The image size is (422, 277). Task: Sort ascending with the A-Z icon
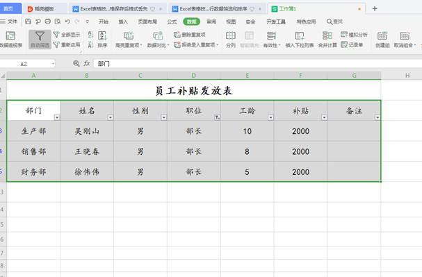(x=90, y=35)
